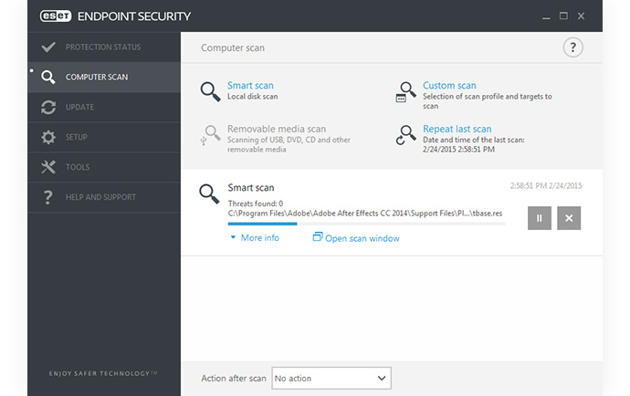
Task: Open the Protection Status section
Action: coord(104,47)
